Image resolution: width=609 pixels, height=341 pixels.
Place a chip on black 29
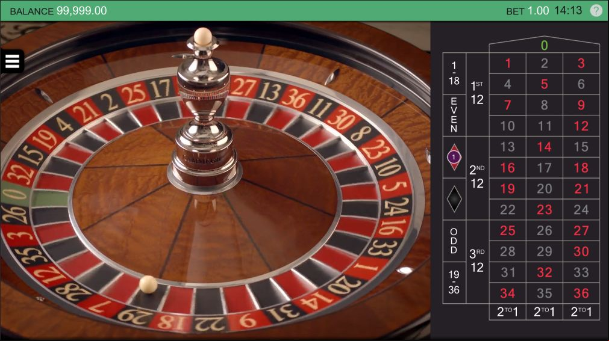tap(544, 251)
